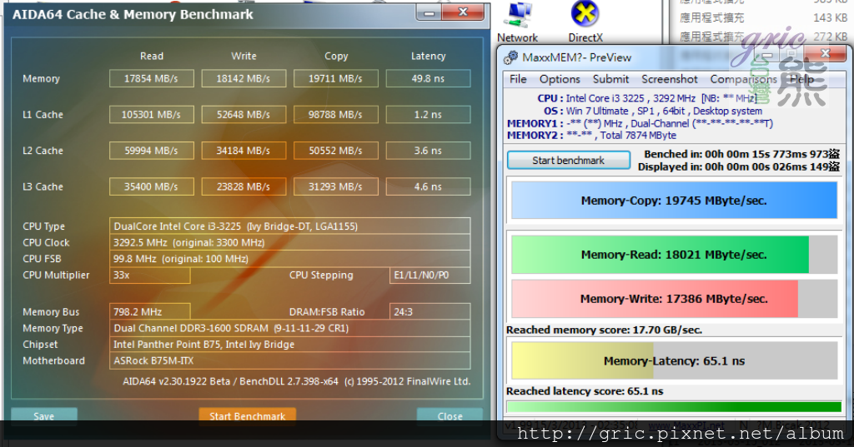Click the Memory Bus 798.2 MHz field

click(x=150, y=311)
